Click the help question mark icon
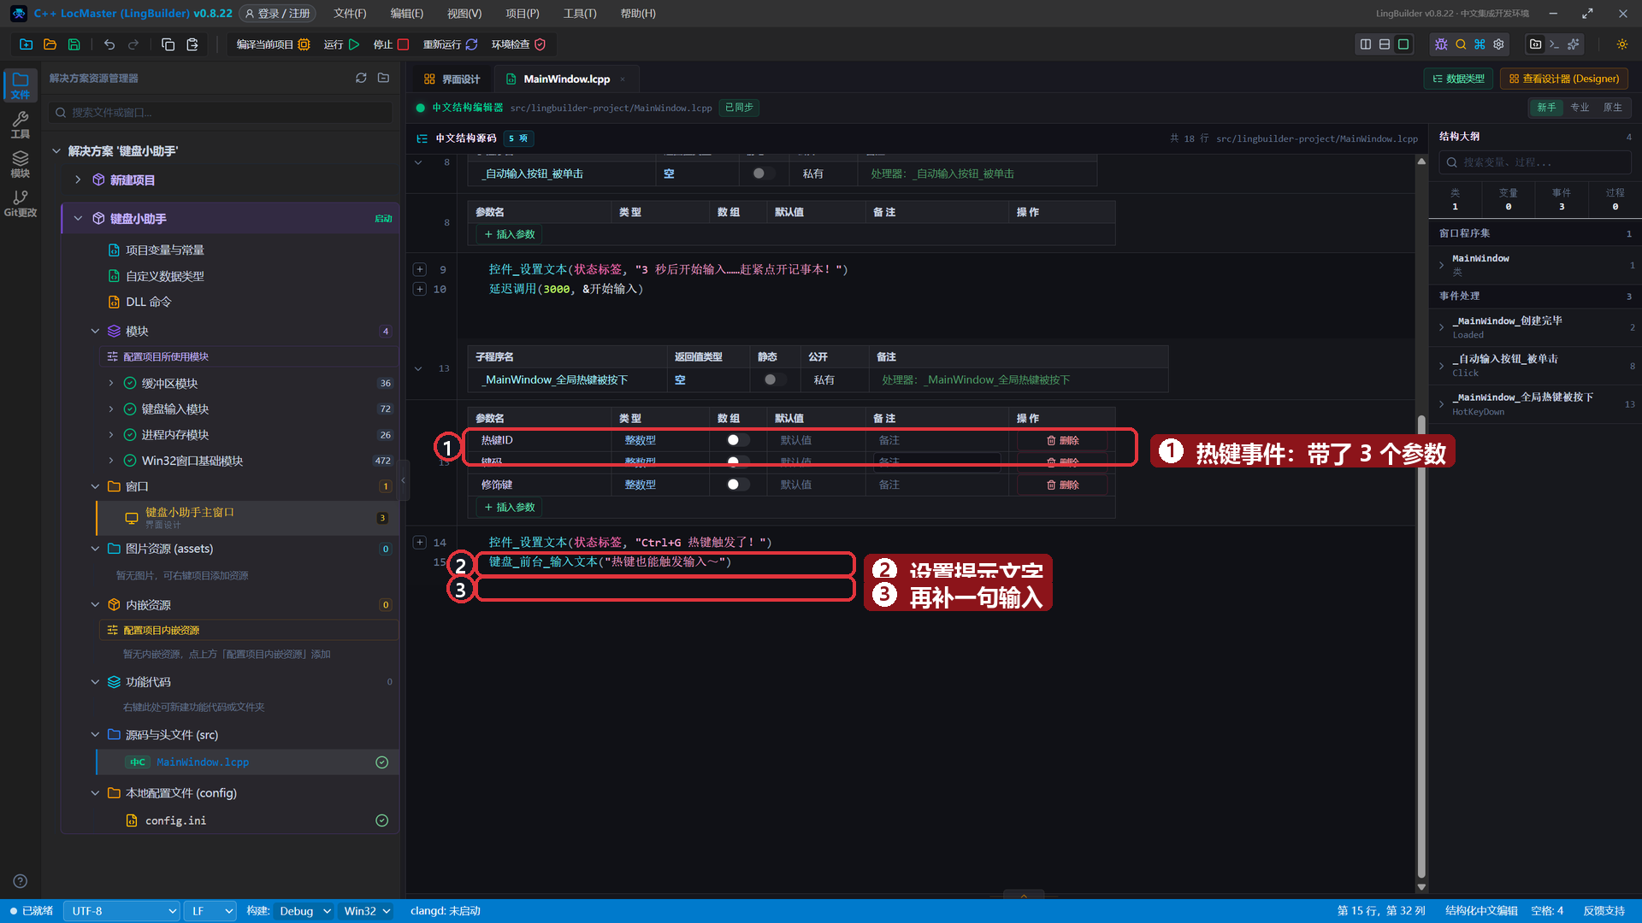1642x923 pixels. point(21,881)
